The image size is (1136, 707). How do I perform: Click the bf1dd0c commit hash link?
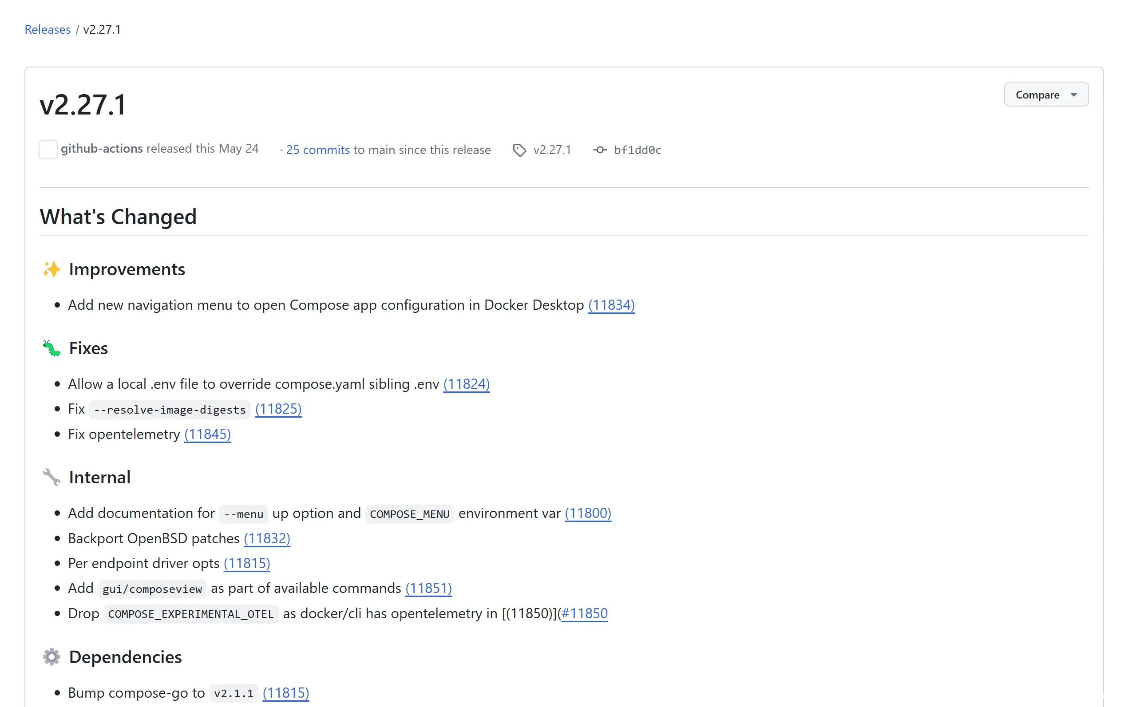pos(636,150)
